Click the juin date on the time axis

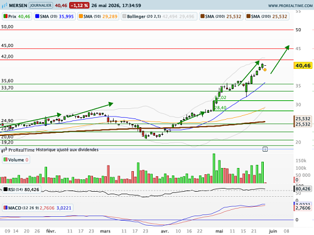[273, 231]
